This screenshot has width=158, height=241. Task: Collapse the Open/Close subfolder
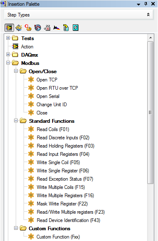tap(16, 71)
